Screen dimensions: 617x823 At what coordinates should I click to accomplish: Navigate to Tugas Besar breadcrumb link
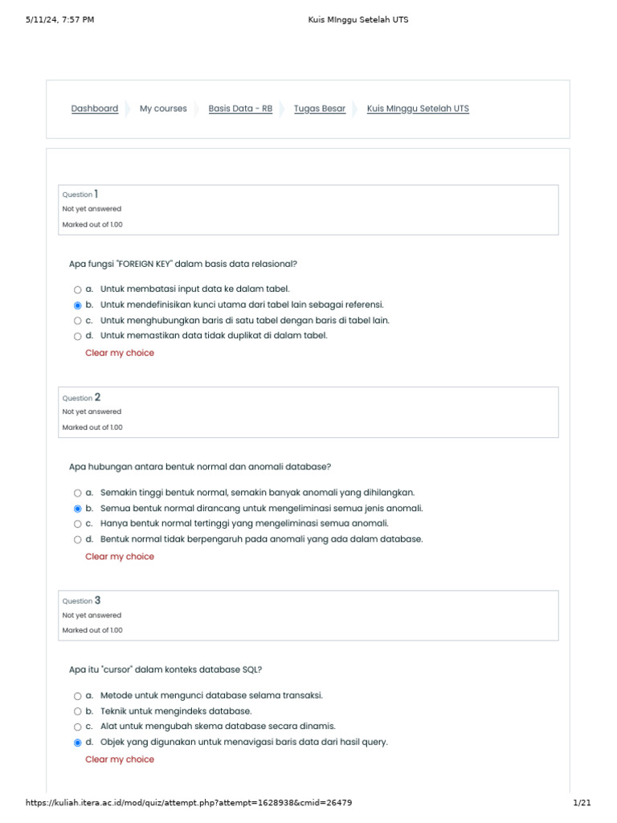(x=320, y=109)
